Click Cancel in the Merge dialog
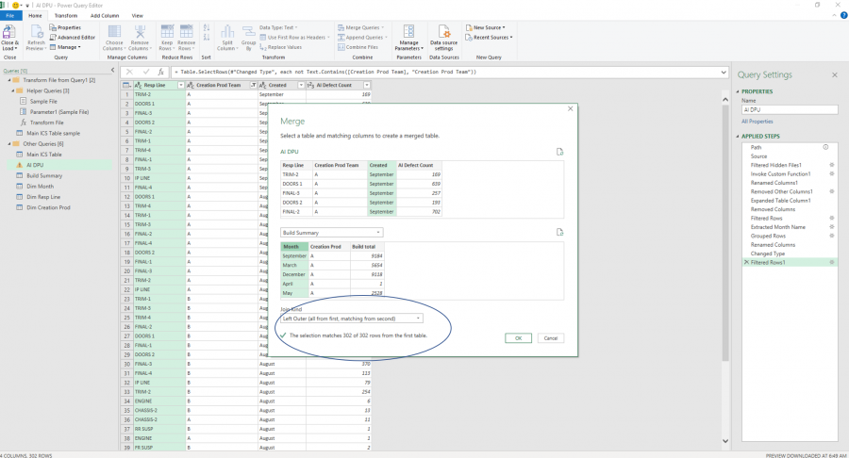Viewport: 849px width, 458px height. 551,338
